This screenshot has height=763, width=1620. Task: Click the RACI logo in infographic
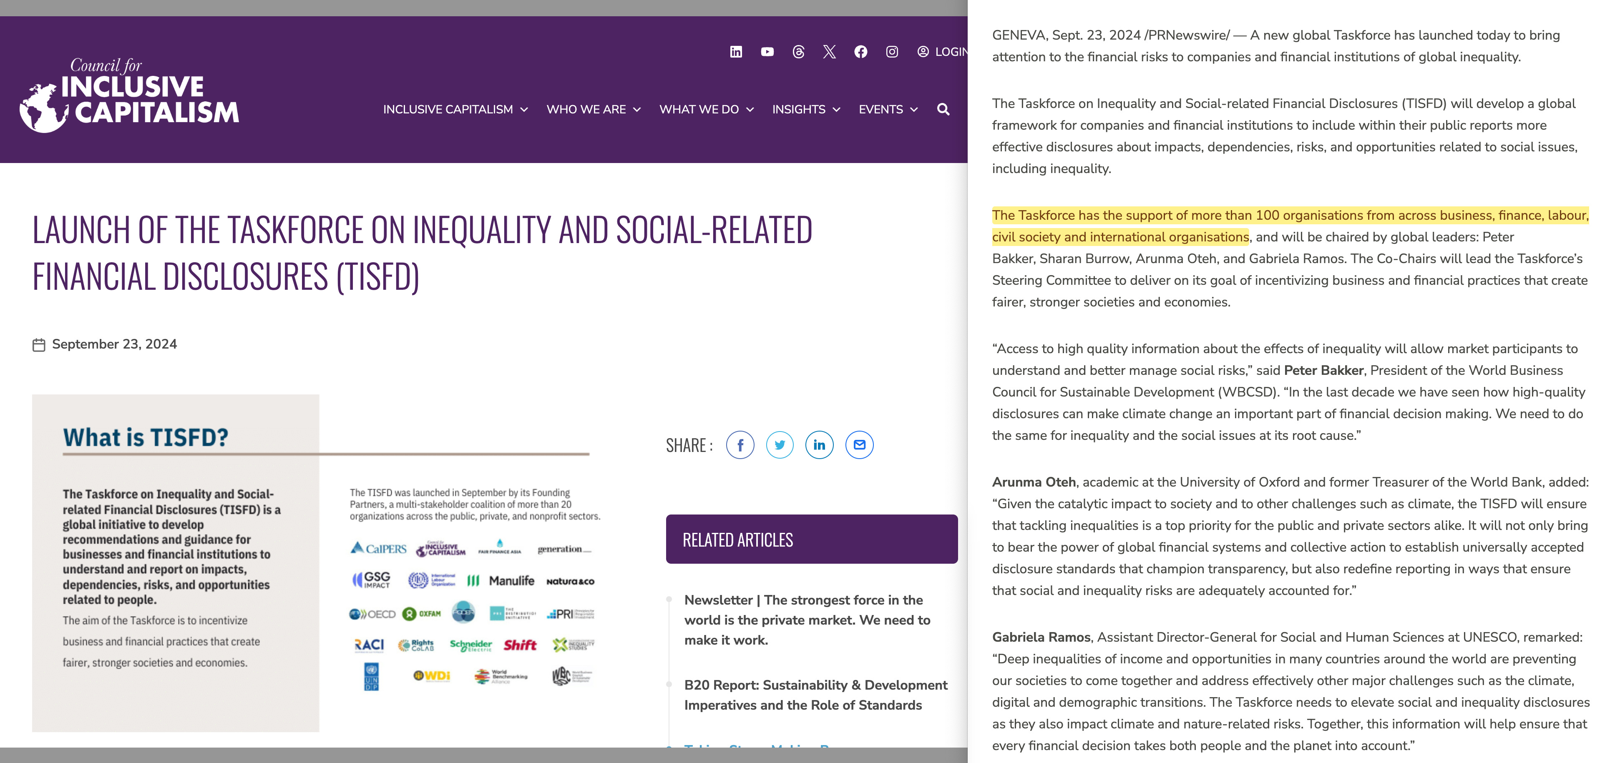click(x=369, y=645)
